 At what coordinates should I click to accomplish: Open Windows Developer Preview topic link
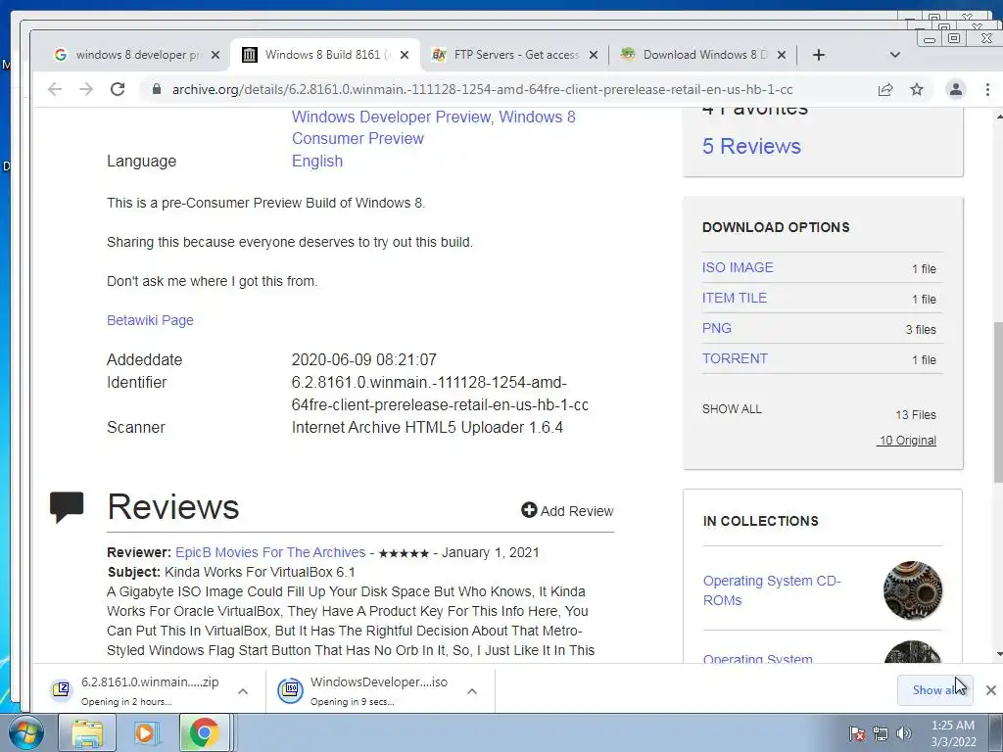click(392, 117)
